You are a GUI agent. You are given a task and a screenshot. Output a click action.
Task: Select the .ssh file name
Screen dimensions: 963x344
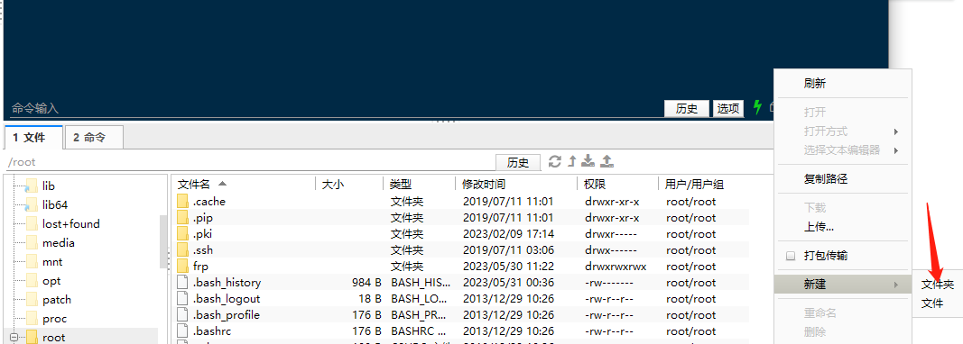tap(203, 250)
